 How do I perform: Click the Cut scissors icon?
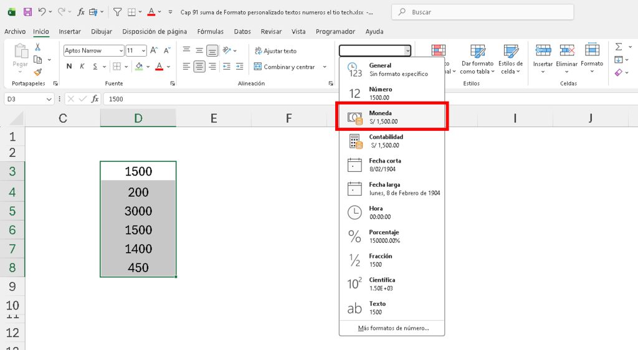tap(38, 47)
